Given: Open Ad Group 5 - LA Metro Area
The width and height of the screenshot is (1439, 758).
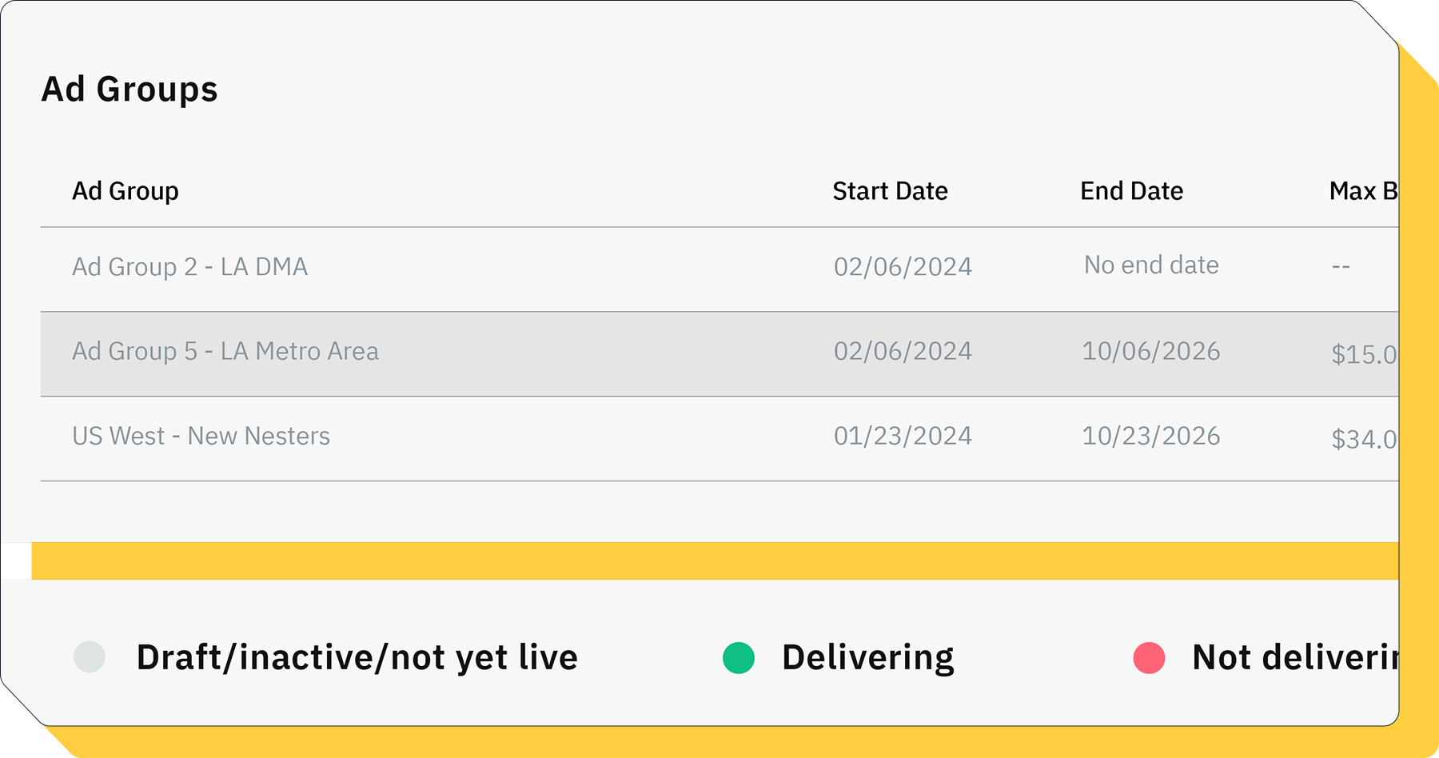Looking at the screenshot, I should click(x=225, y=351).
